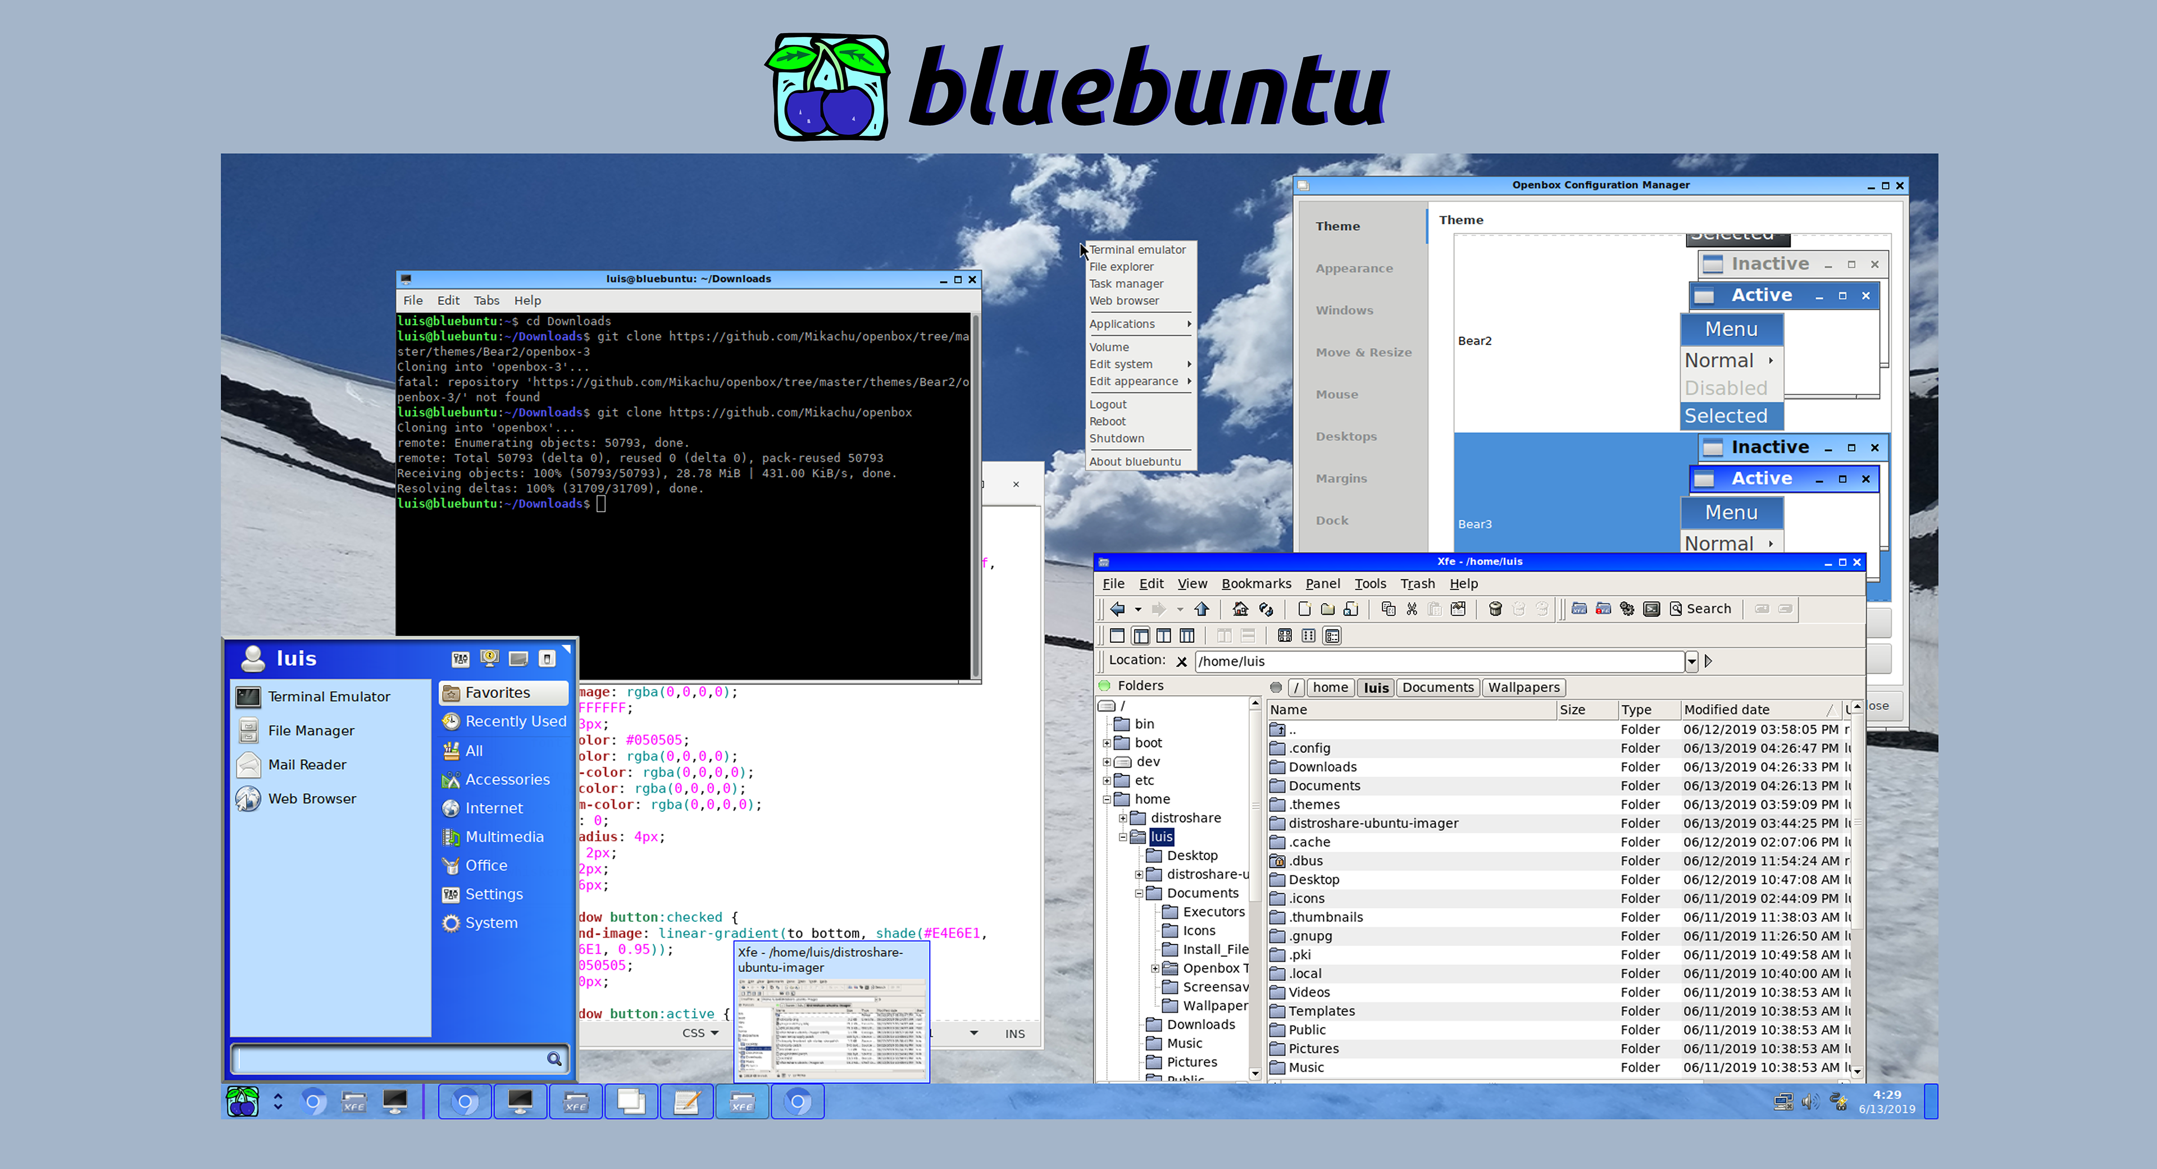Open the network tray icon

pyautogui.click(x=1783, y=1101)
